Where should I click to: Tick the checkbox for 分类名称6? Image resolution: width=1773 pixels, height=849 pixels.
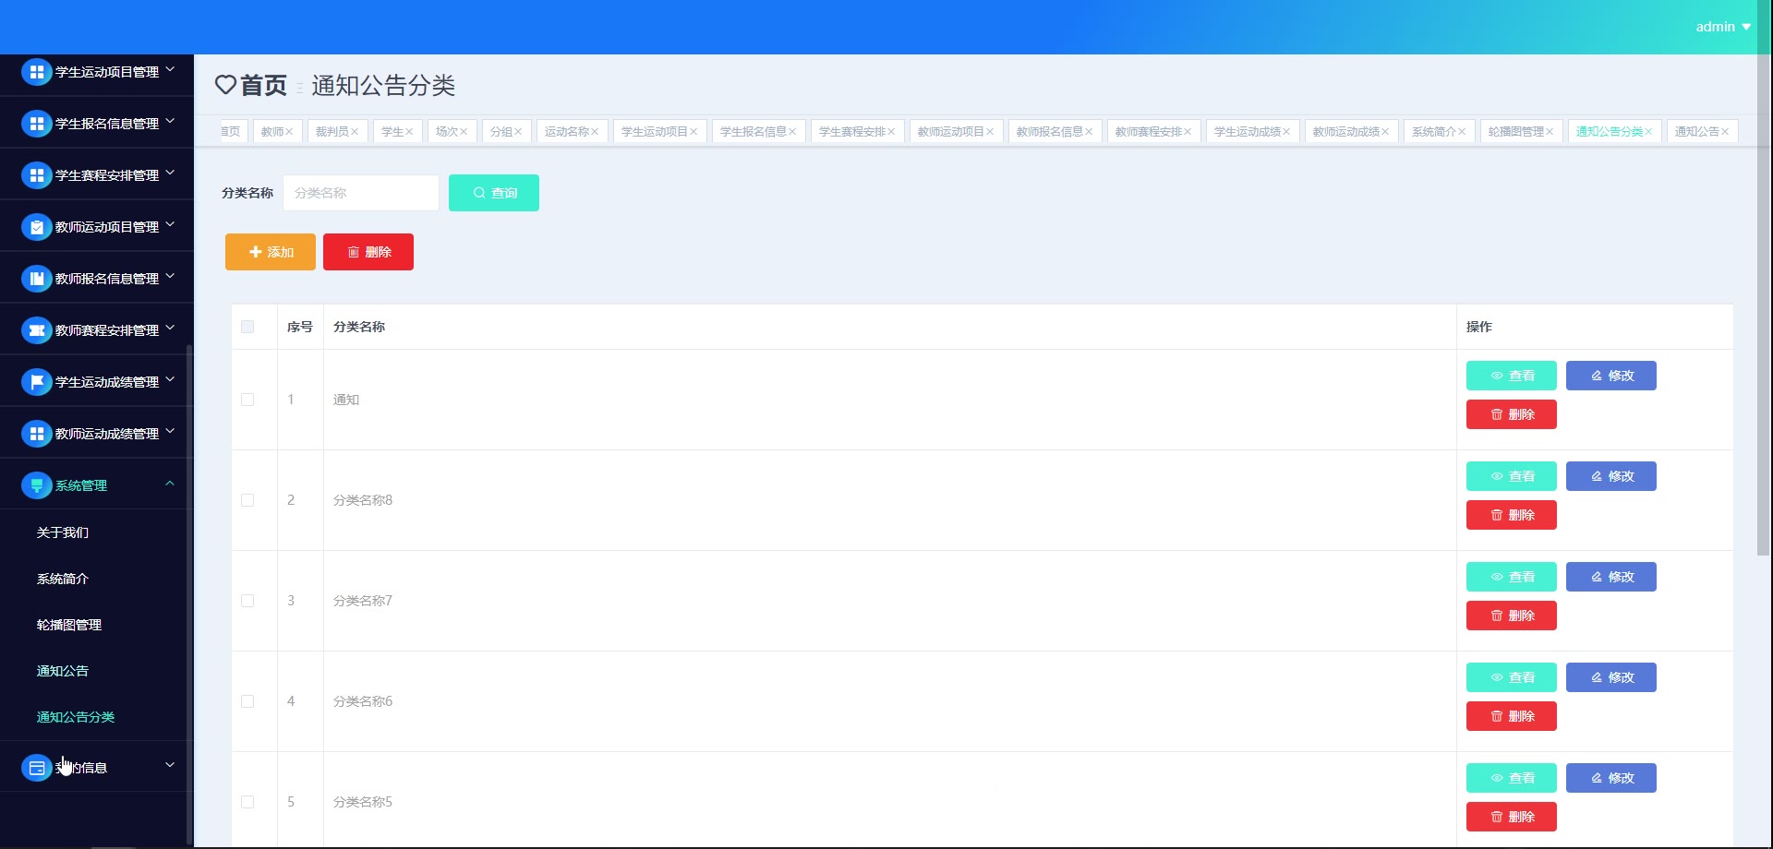[247, 701]
